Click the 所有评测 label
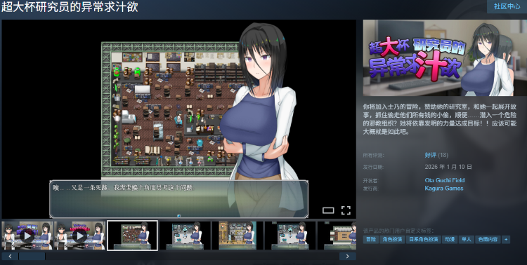 click(x=373, y=156)
